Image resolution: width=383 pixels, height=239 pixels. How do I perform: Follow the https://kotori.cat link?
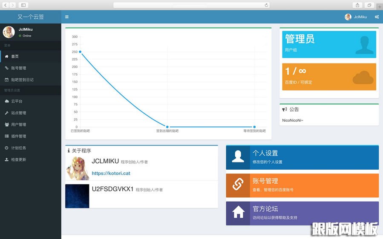click(111, 173)
